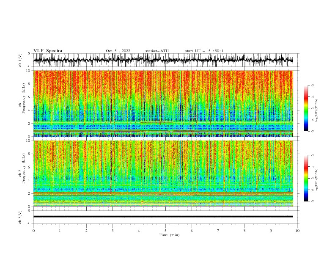Click time axis tick label '8'
This screenshot has width=335, height=259.
244,231
